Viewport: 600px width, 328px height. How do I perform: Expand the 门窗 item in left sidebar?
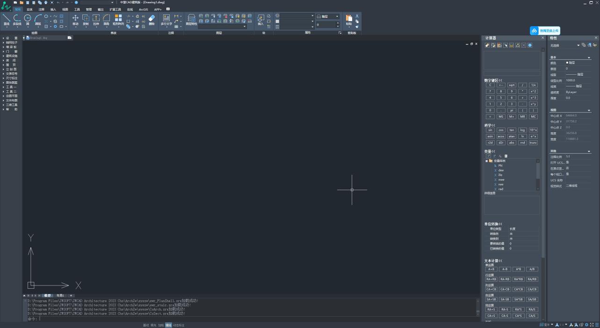[11, 51]
